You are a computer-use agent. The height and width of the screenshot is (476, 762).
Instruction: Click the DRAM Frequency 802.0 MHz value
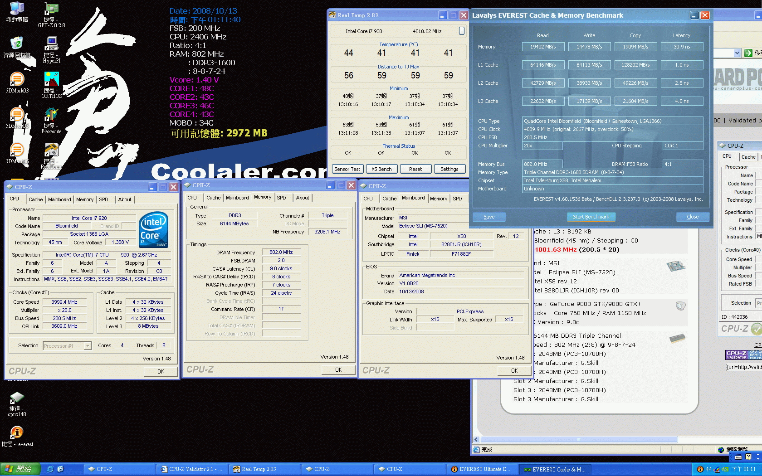point(281,252)
